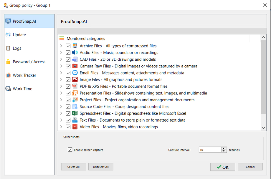Click the Spreadsheet Files Excel icon

pos(75,113)
